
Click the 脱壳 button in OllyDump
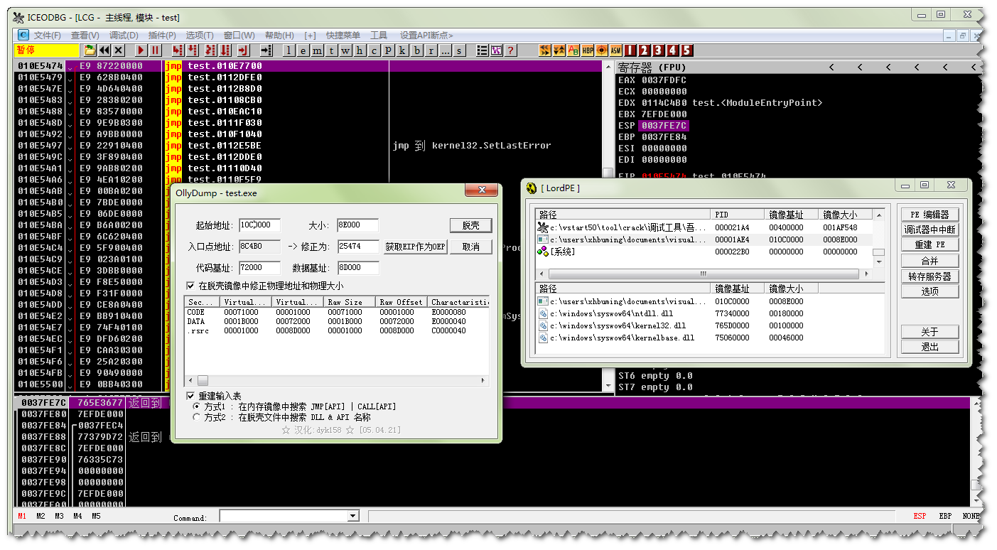471,225
